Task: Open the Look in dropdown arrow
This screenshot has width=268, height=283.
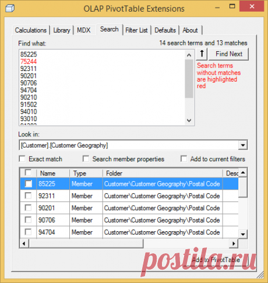Action: coord(243,145)
